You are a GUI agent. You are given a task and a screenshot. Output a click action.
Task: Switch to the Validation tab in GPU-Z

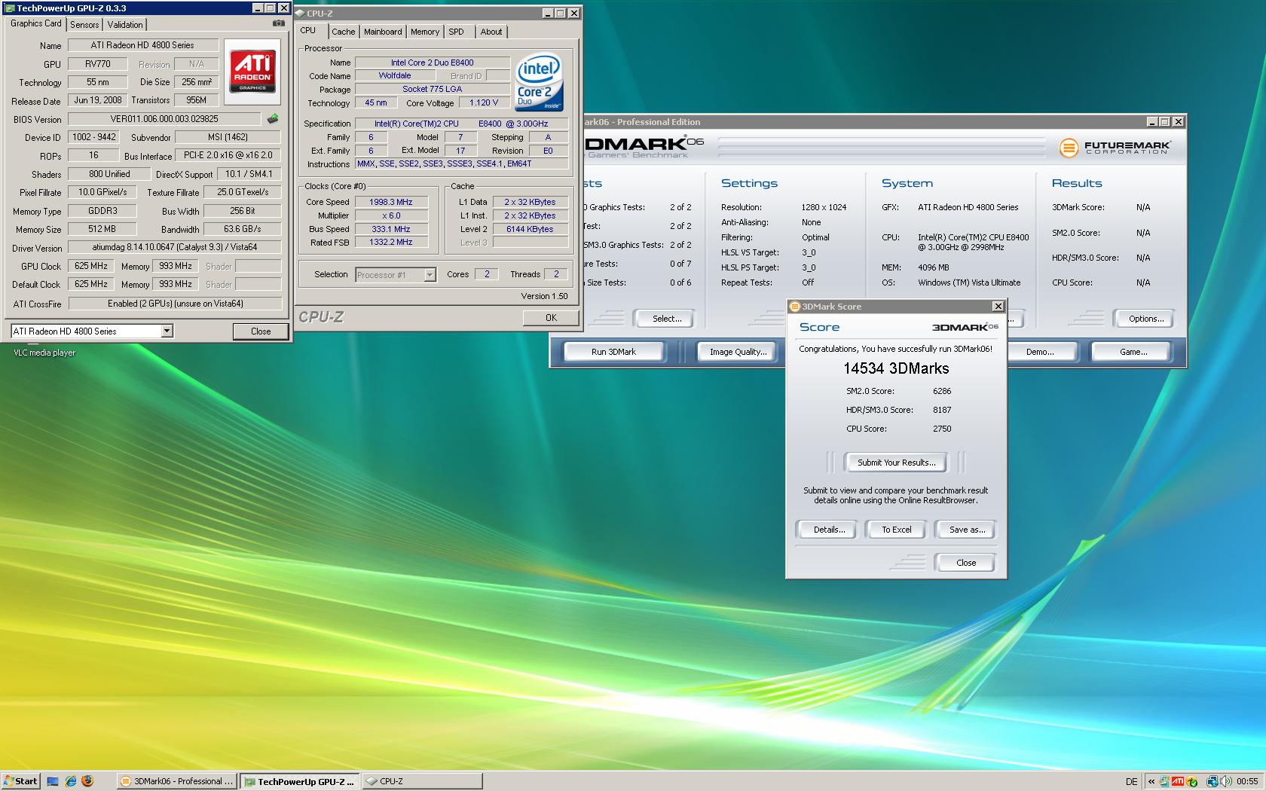125,25
